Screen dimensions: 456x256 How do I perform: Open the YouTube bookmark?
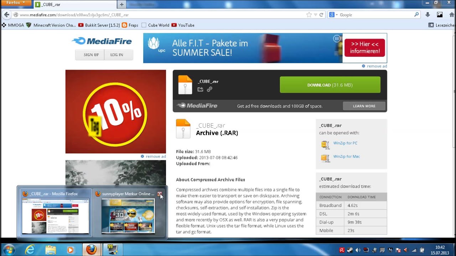(183, 25)
